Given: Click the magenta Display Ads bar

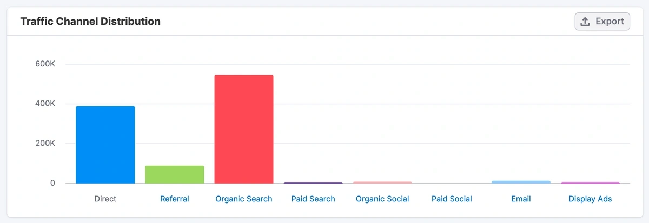Looking at the screenshot, I should click(590, 183).
